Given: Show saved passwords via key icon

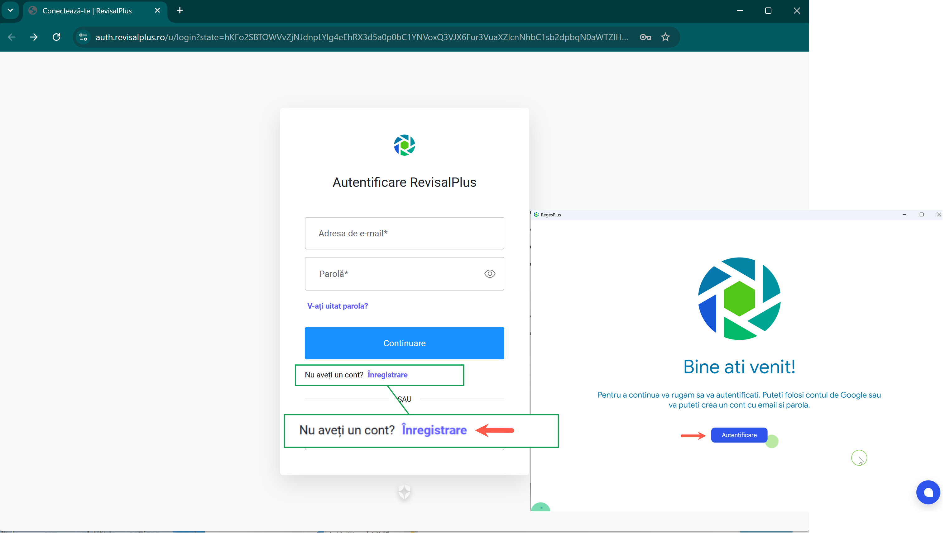Looking at the screenshot, I should (x=645, y=37).
